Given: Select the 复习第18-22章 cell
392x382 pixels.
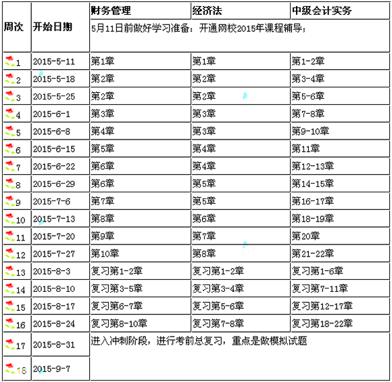Looking at the screenshot, I should (x=340, y=324).
